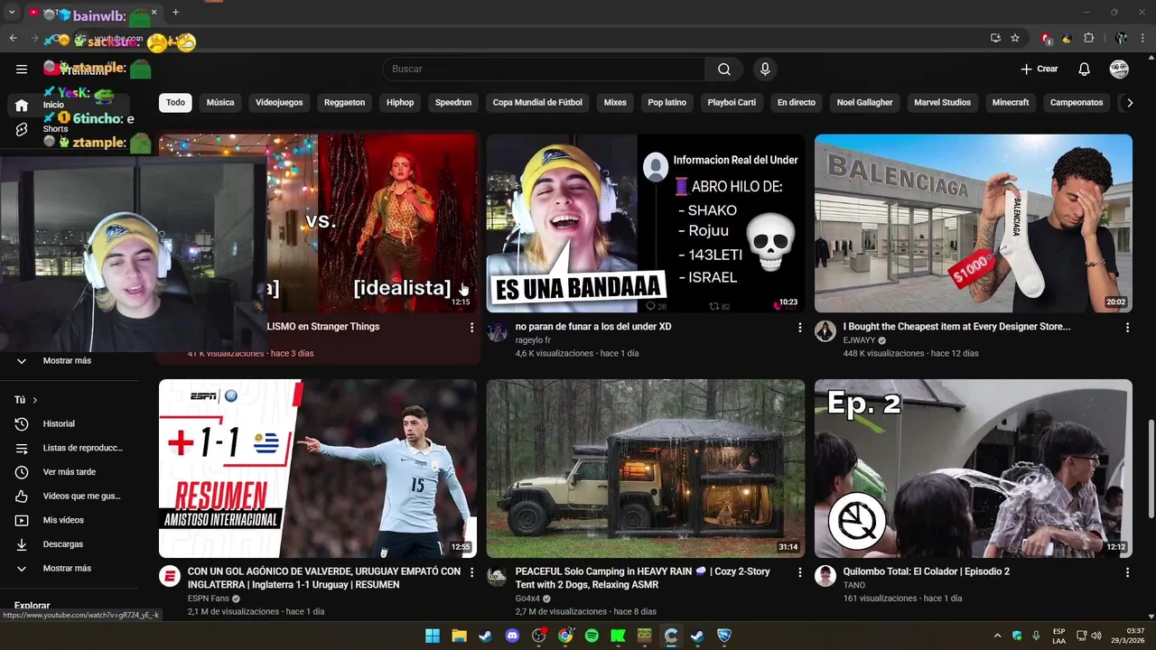Open the TANO channel avatar
This screenshot has width=1156, height=650.
pos(825,576)
